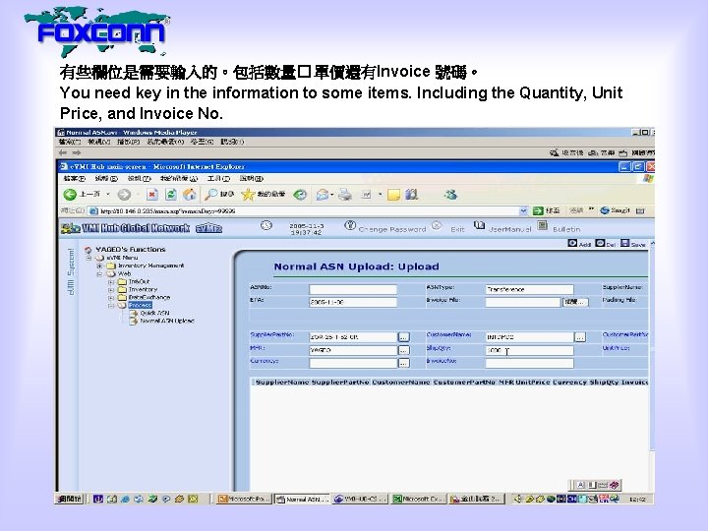708x531 pixels.
Task: Click the ShipQty input field
Action: tap(529, 350)
